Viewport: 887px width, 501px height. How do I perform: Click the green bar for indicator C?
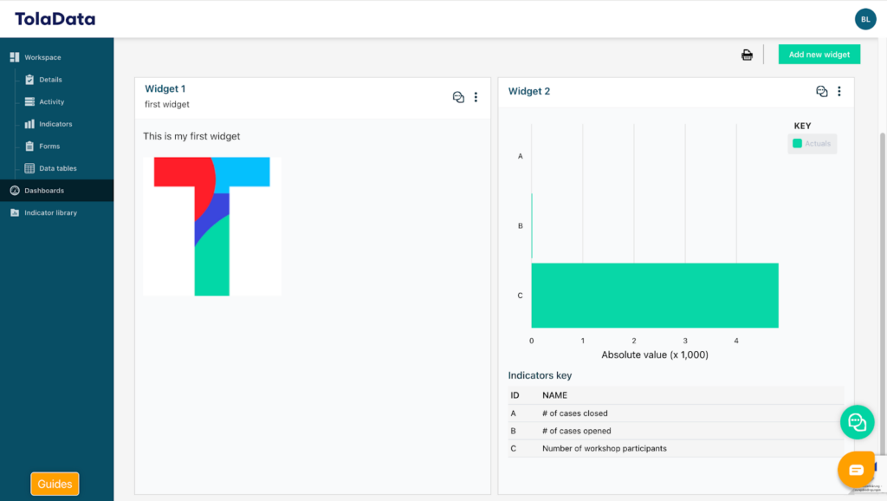(x=654, y=295)
